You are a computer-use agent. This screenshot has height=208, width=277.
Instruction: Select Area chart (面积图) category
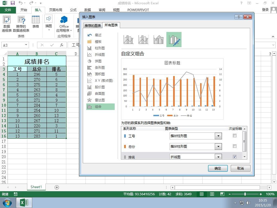pos(100,74)
